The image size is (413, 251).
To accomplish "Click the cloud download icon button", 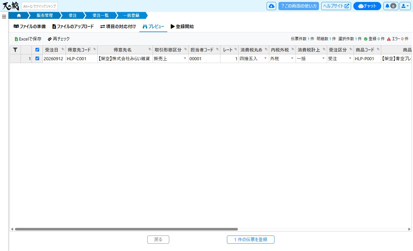I will tap(271, 6).
